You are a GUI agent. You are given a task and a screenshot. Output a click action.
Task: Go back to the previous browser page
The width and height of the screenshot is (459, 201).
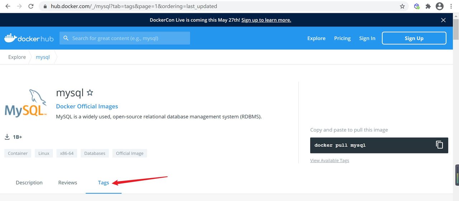8,6
